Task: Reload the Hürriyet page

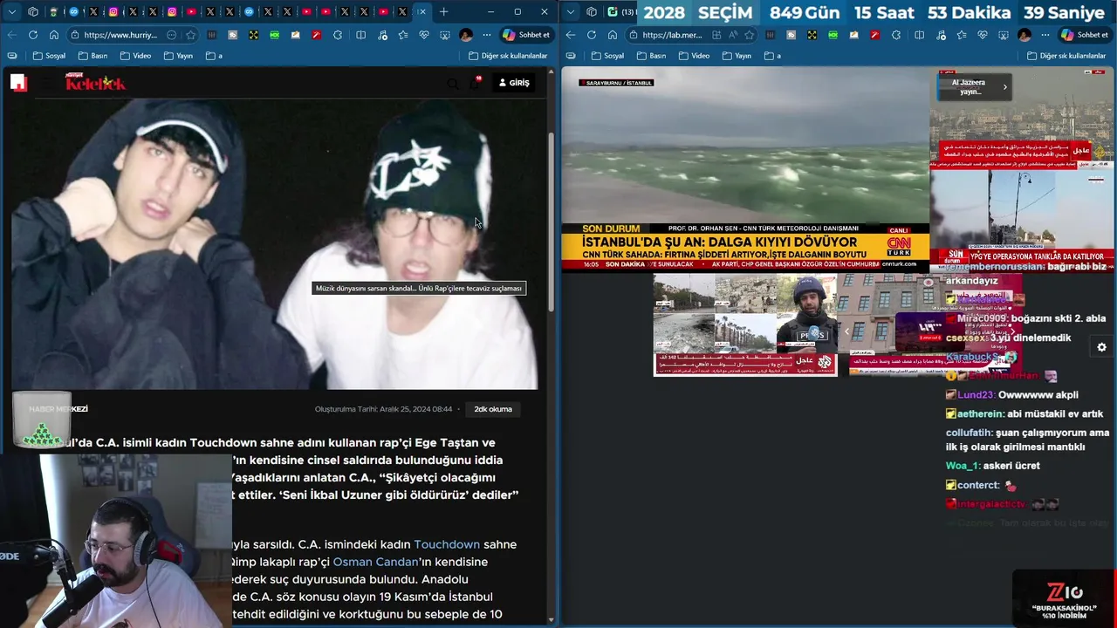Action: (x=33, y=35)
